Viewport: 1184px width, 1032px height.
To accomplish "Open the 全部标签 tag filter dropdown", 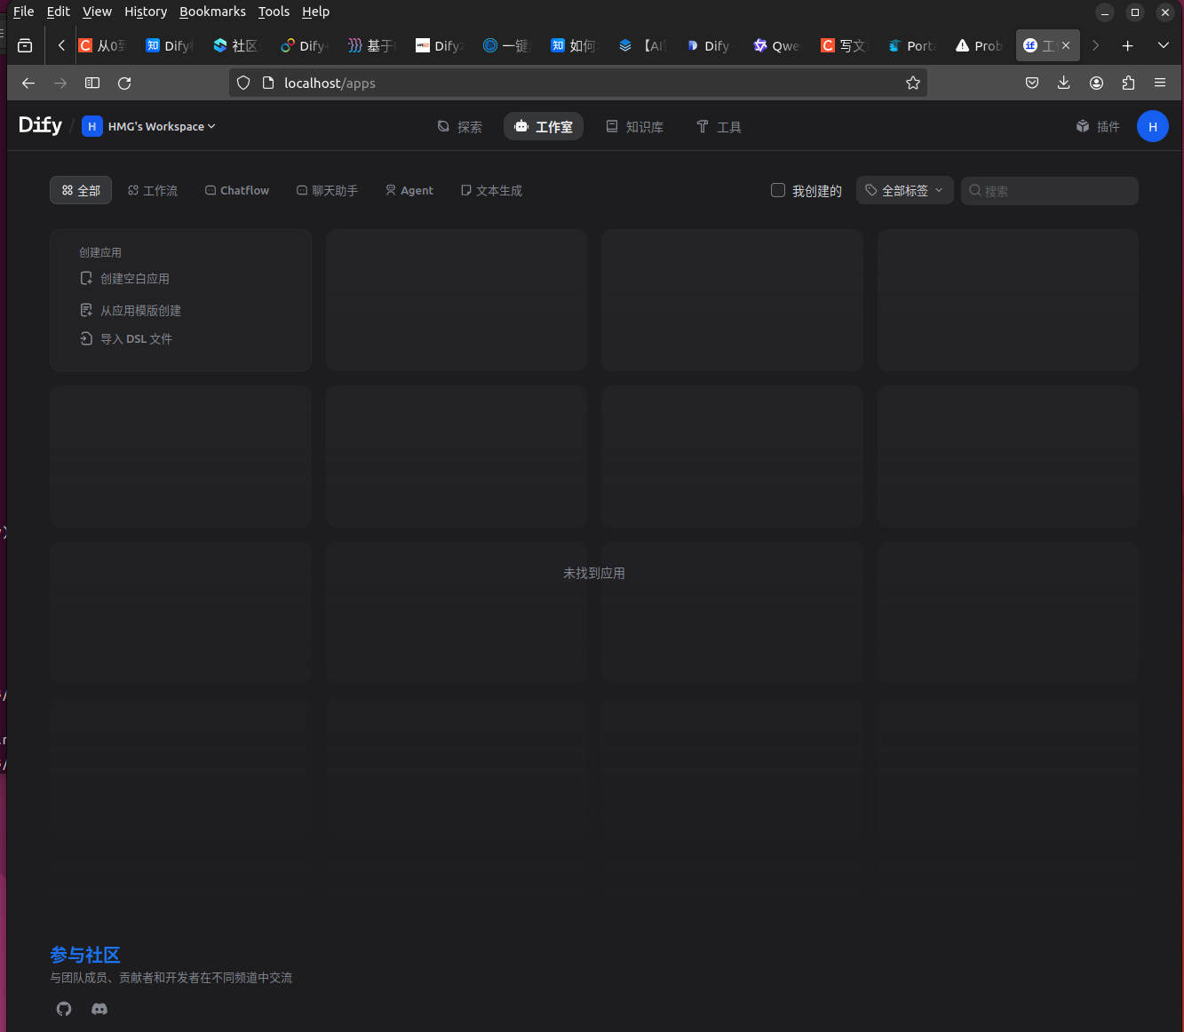I will (904, 189).
